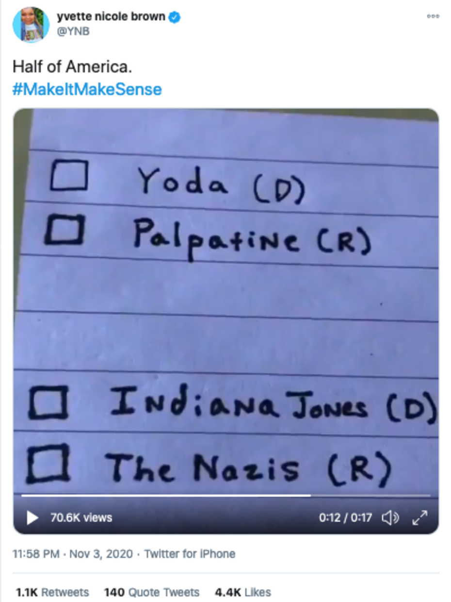
Task: View the 1.1K Retweets list
Action: tap(53, 592)
